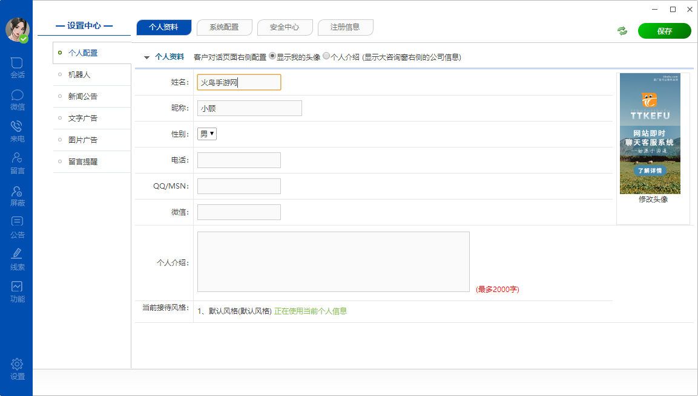Image resolution: width=698 pixels, height=396 pixels.
Task: Click the TTKEFU avatar banner image
Action: point(650,134)
